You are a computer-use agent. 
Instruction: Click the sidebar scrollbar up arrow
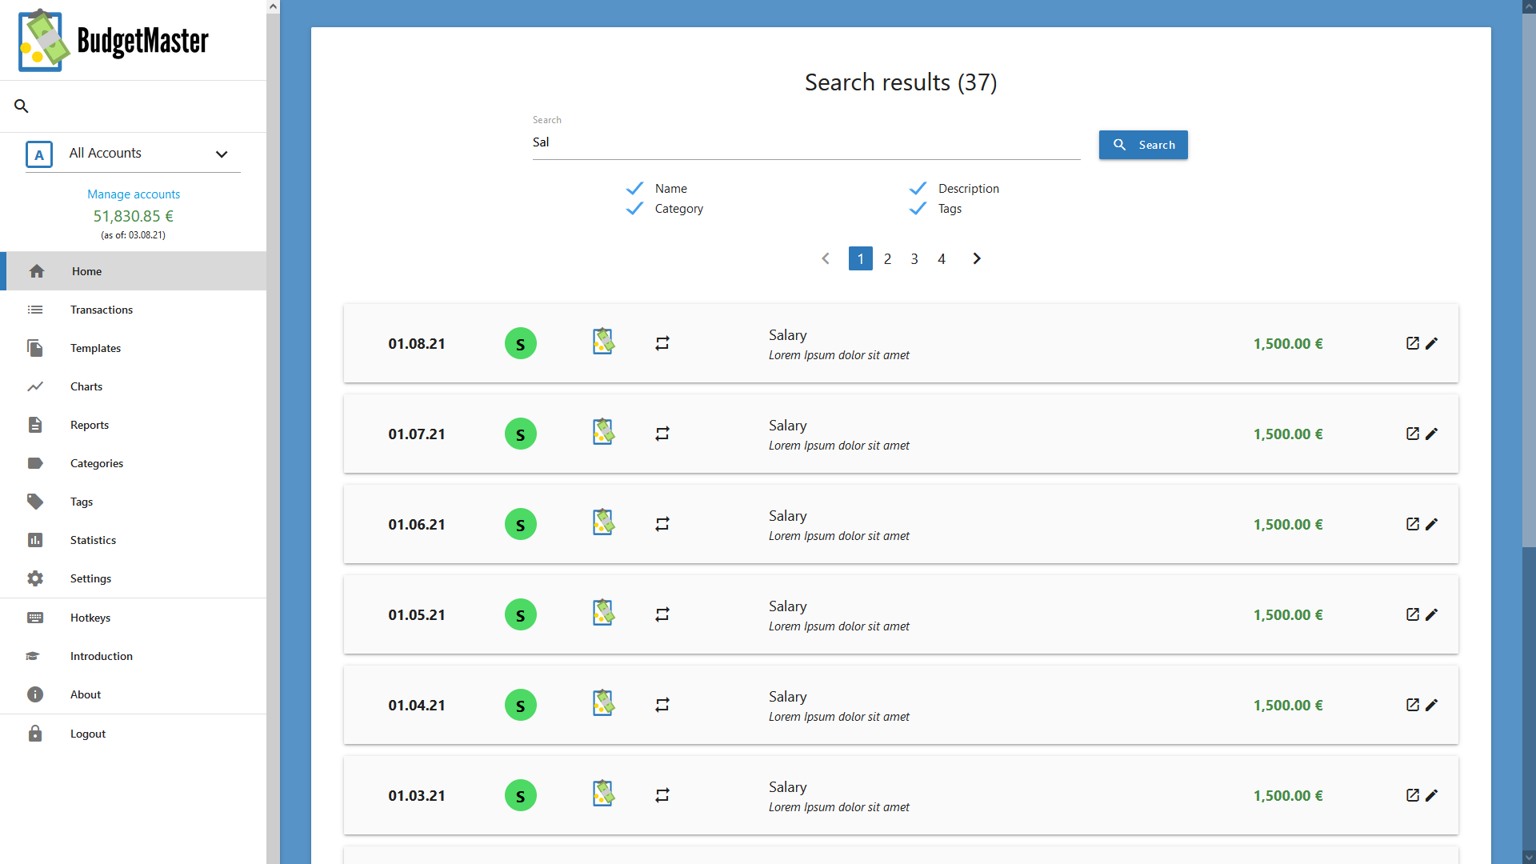pyautogui.click(x=274, y=6)
